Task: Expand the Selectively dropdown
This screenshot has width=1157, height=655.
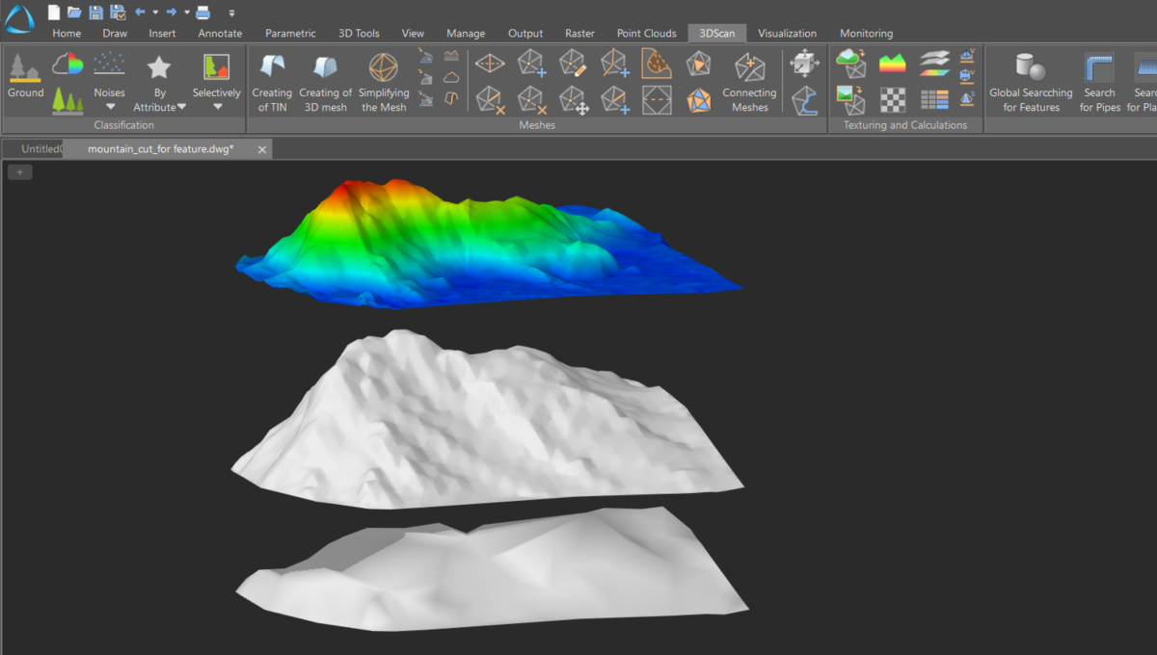Action: click(217, 107)
